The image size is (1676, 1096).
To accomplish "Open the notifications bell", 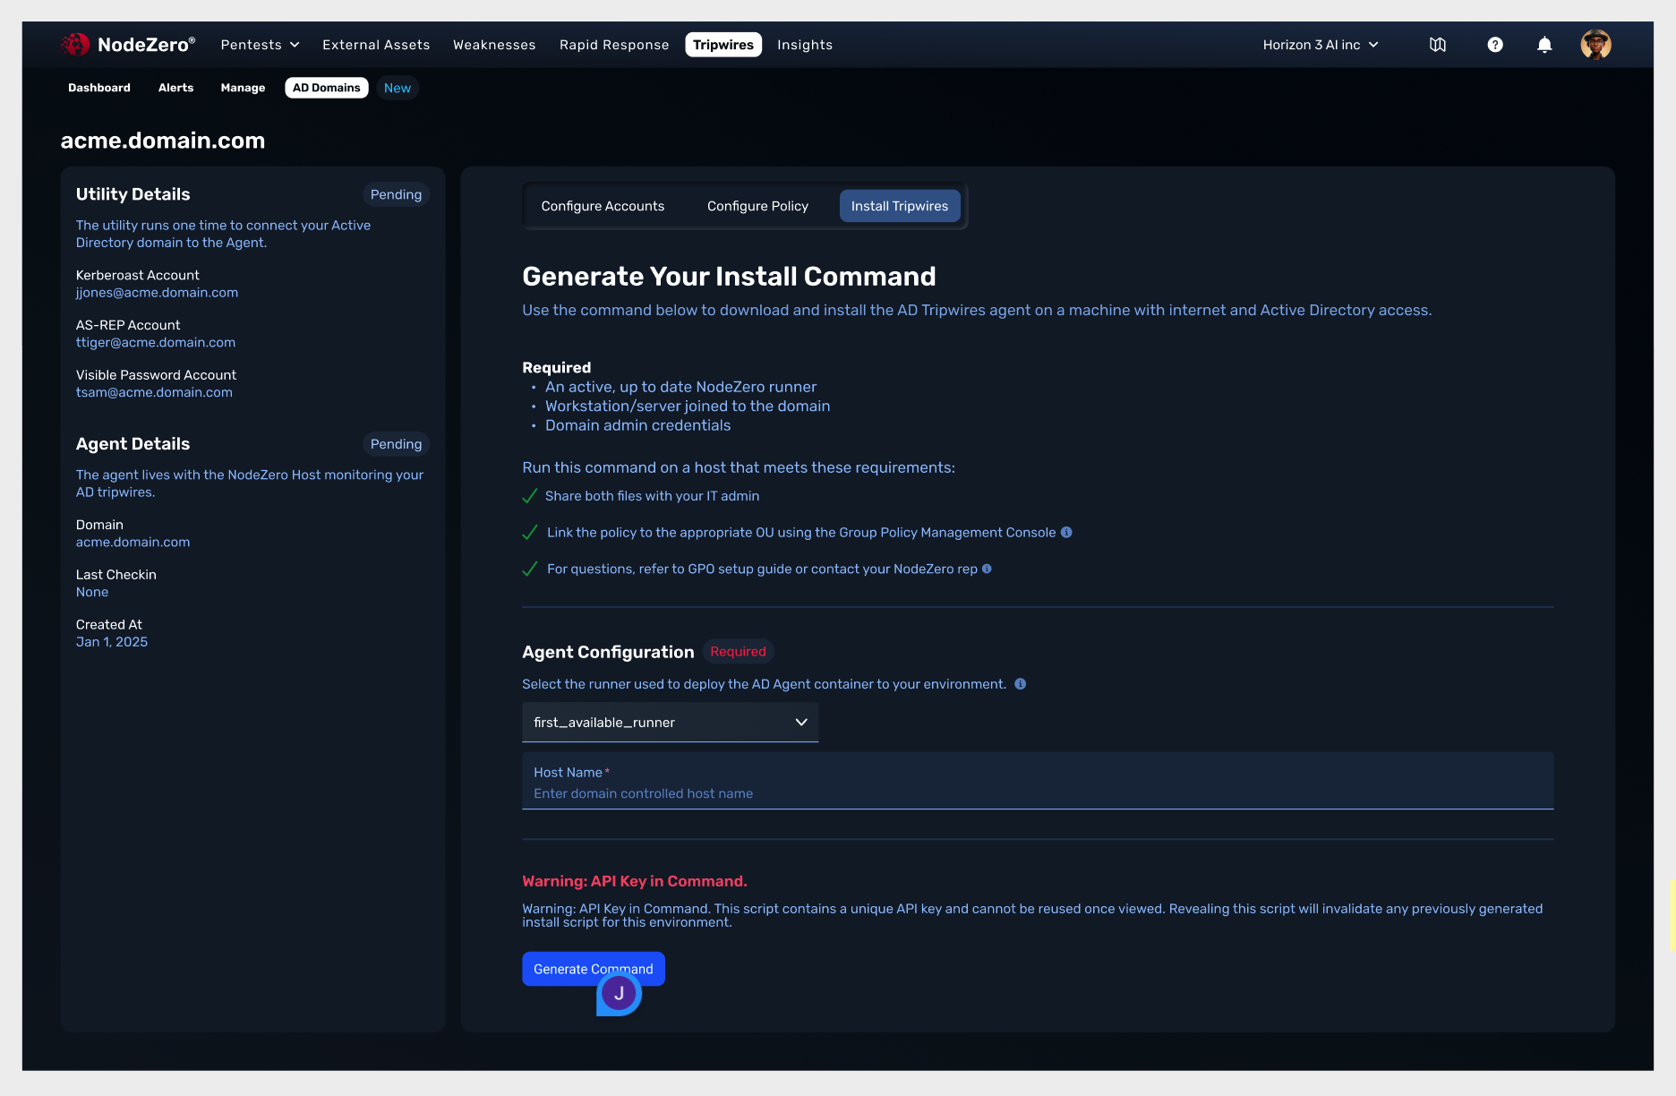I will 1544,45.
